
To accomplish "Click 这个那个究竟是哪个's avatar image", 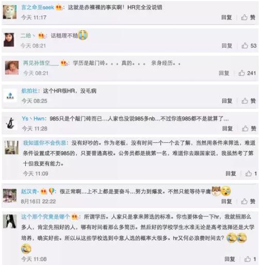I will coord(10,221).
